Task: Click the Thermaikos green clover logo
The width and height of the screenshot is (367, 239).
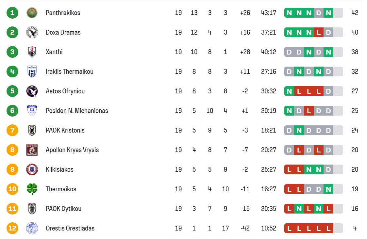Action: click(32, 189)
